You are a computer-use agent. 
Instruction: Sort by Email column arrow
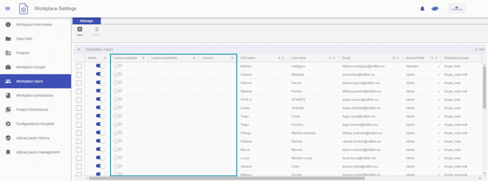pyautogui.click(x=394, y=58)
